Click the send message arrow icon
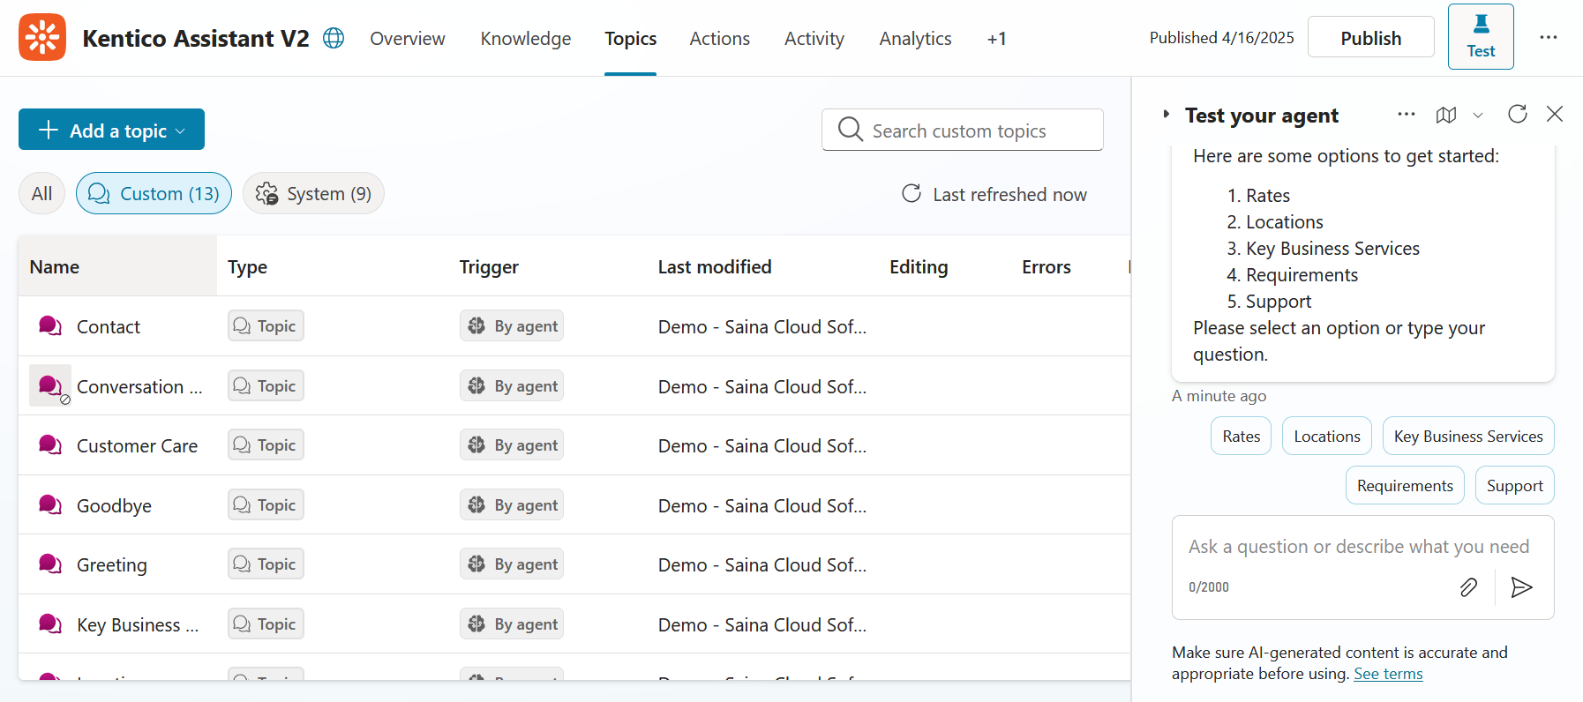 [1521, 587]
